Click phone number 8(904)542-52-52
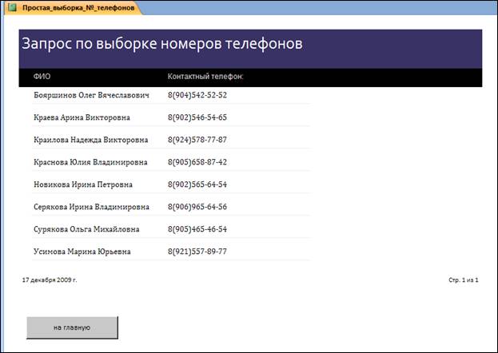The width and height of the screenshot is (498, 353). pos(197,95)
